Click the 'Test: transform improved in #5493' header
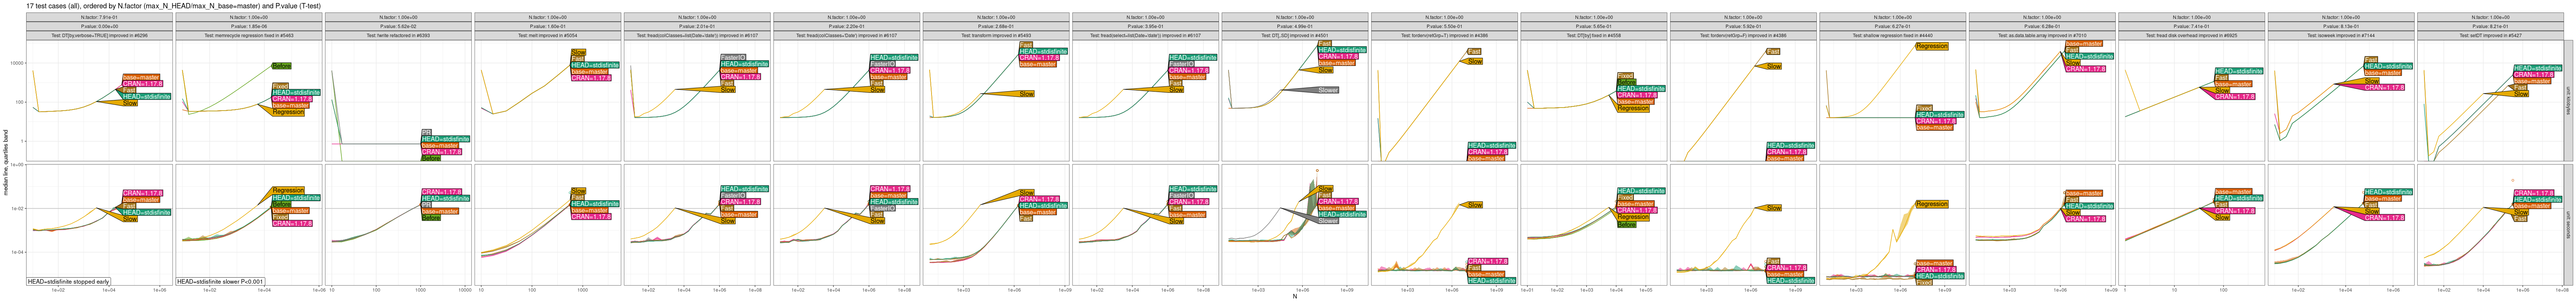The width and height of the screenshot is (2576, 303). 996,35
